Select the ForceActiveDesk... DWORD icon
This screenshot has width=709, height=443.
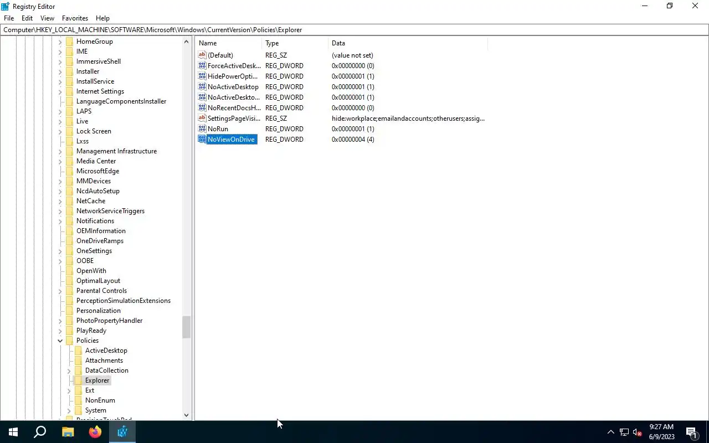202,66
